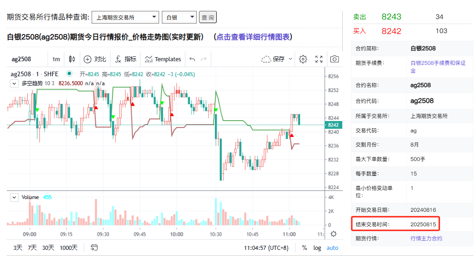This screenshot has height=258, width=476.
Task: Open the 行情主力合约 link
Action: pyautogui.click(x=426, y=239)
